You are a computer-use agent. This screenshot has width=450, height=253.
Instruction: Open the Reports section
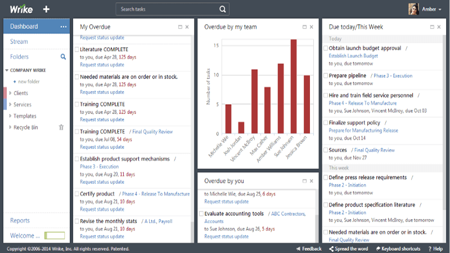point(20,220)
